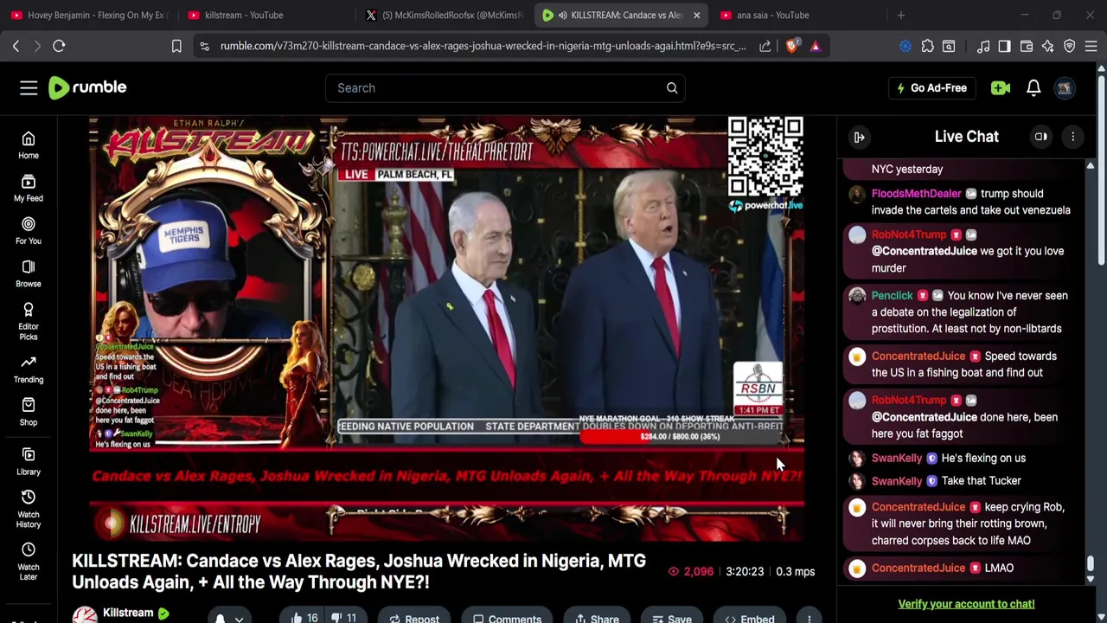Click the video player area

tap(446, 329)
